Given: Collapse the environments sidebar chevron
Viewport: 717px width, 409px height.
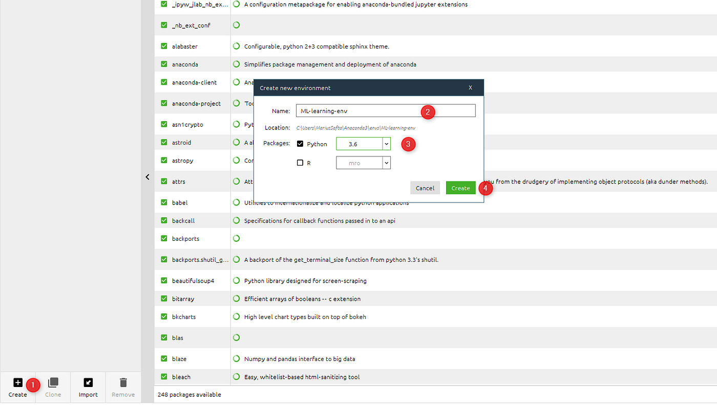Looking at the screenshot, I should (147, 177).
